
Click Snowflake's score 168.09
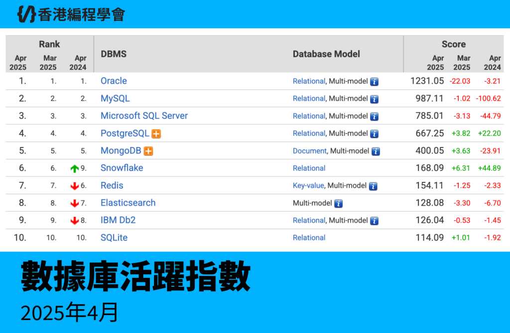pos(430,168)
